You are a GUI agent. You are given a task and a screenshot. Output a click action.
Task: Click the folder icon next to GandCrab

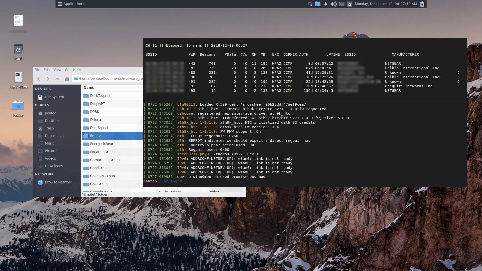(x=86, y=168)
